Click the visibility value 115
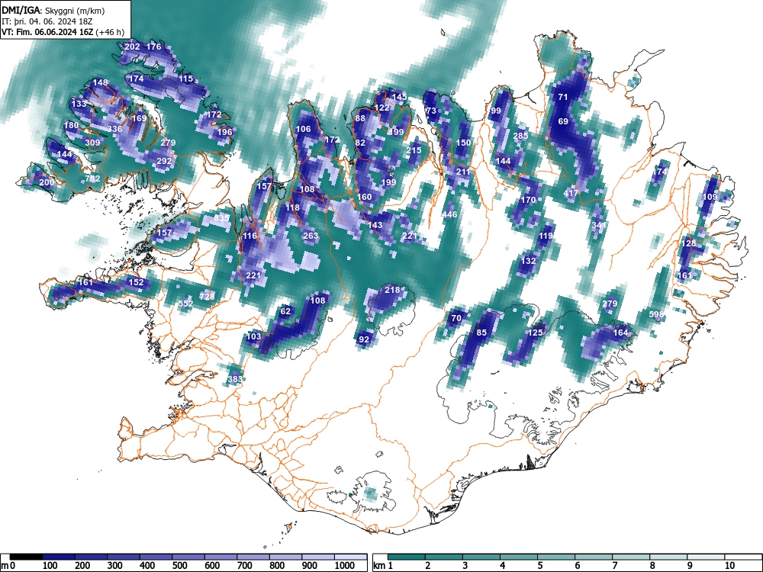The height and width of the screenshot is (572, 763). point(186,79)
